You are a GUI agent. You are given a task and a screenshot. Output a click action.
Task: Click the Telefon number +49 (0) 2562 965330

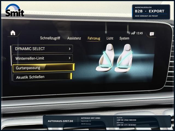126,120
